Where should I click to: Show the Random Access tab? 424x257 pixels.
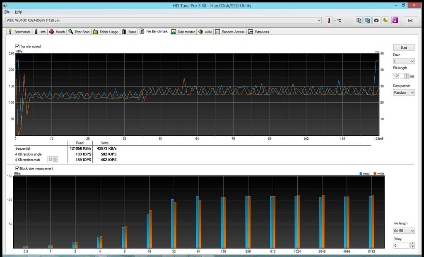click(230, 32)
